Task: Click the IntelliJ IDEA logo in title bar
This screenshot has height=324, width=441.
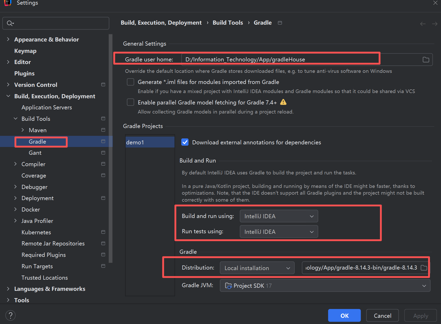Action: pyautogui.click(x=8, y=3)
